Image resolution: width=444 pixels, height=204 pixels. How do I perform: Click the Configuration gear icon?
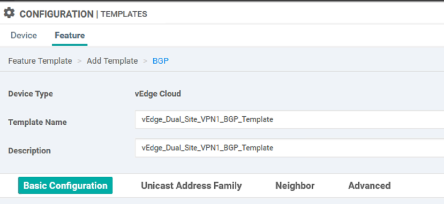point(9,13)
